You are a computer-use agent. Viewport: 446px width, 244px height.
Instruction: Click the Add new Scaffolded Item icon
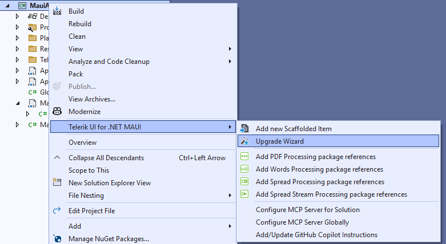point(244,129)
